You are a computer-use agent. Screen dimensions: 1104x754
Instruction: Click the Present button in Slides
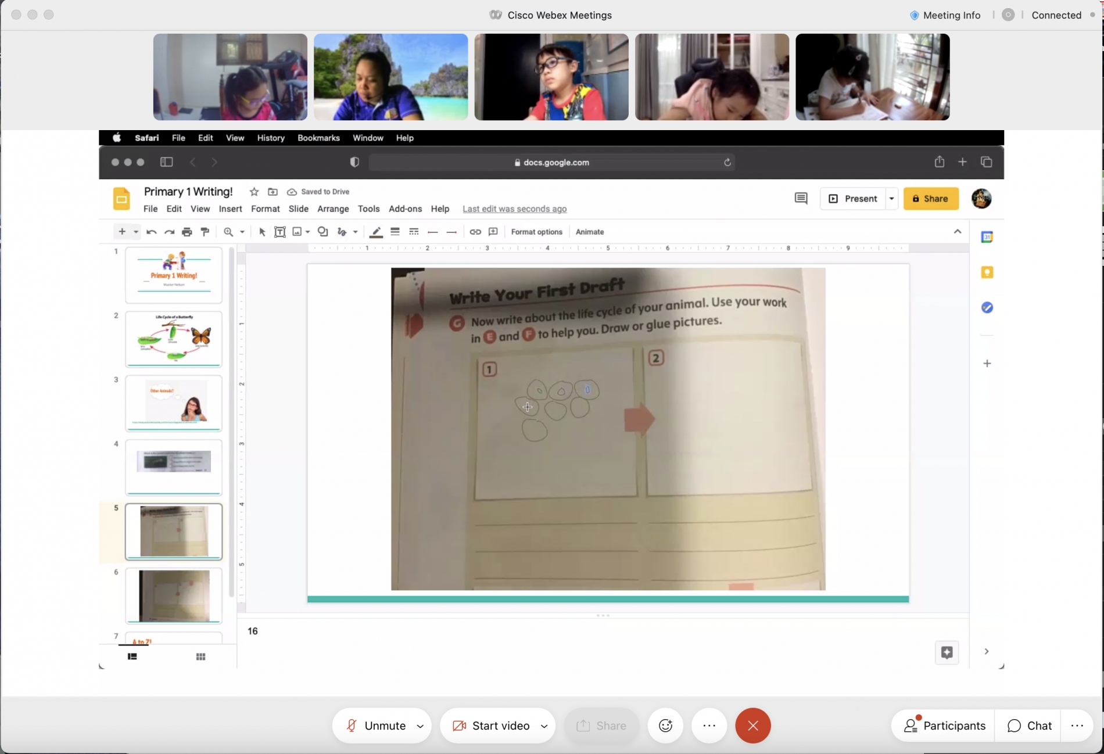853,199
